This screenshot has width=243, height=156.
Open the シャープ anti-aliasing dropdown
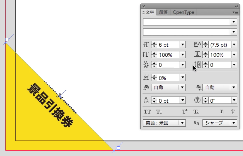pyautogui.click(x=220, y=123)
